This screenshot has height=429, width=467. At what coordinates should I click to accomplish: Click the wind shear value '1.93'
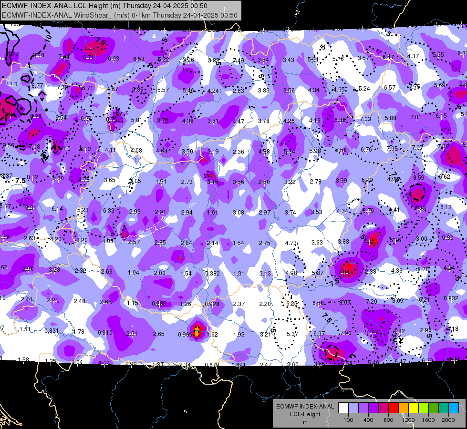tap(239, 335)
